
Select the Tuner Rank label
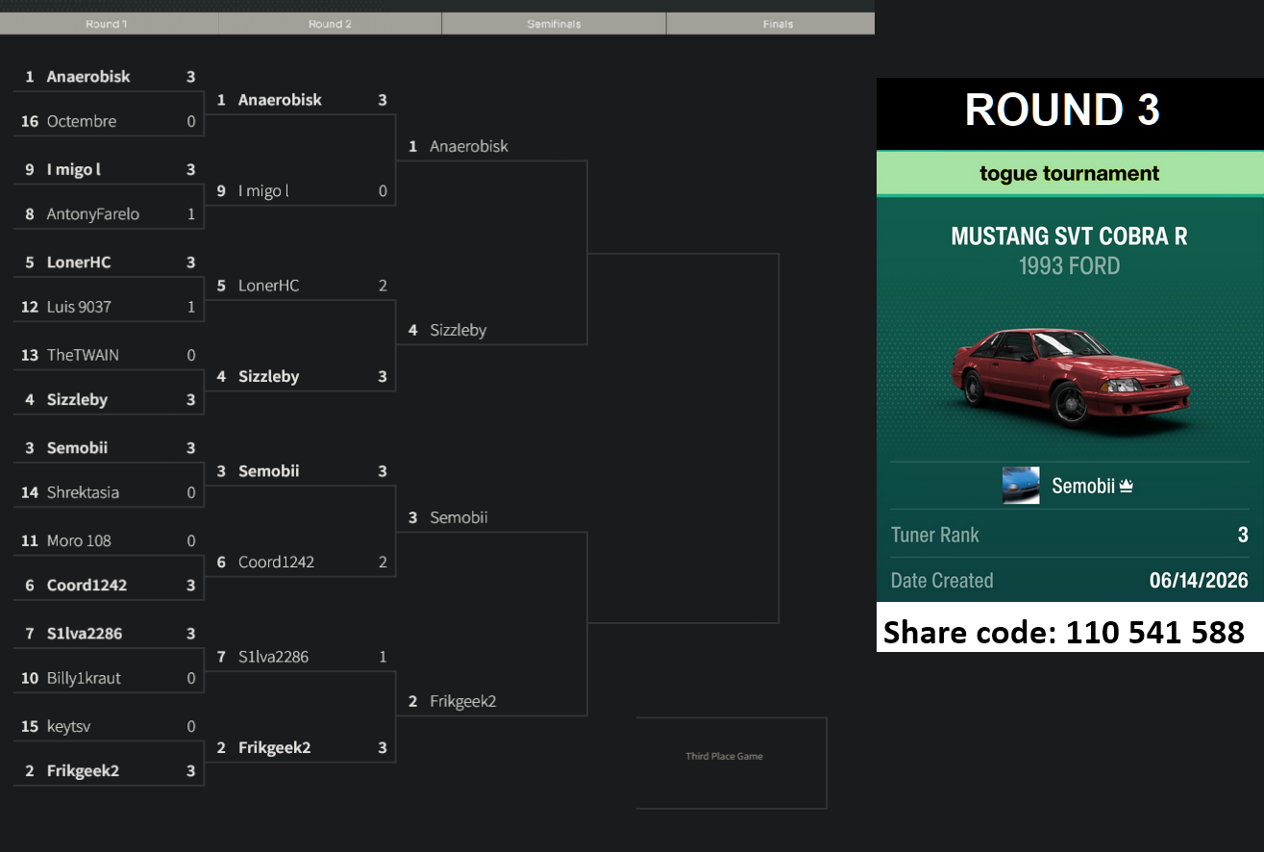tap(935, 535)
